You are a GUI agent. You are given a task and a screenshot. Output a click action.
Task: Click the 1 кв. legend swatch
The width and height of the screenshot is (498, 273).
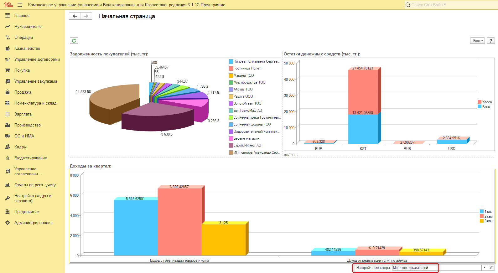482,211
